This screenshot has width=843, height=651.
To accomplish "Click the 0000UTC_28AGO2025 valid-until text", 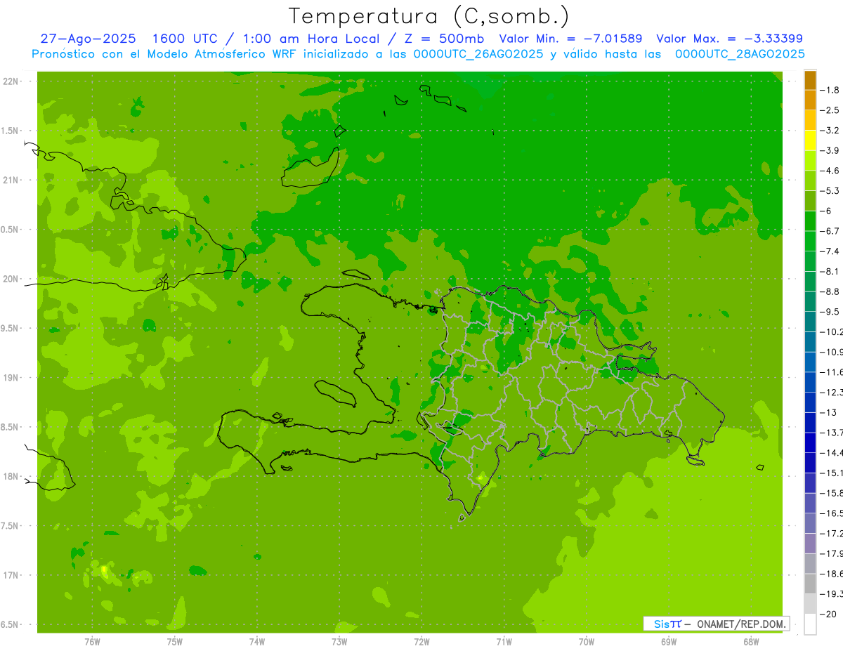I will point(740,54).
